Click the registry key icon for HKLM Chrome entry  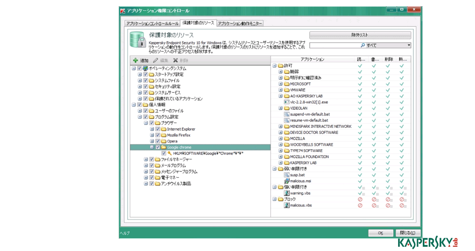click(x=170, y=153)
